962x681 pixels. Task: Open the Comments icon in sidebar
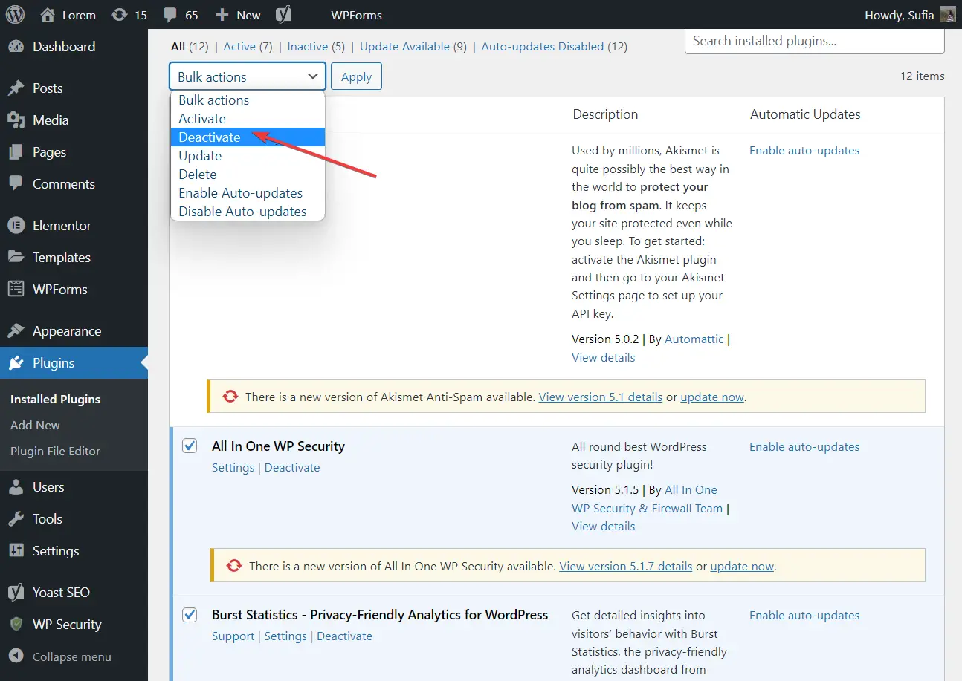(x=16, y=183)
